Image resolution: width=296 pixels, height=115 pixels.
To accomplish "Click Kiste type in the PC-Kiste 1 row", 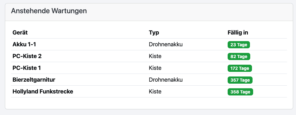I will click(155, 68).
